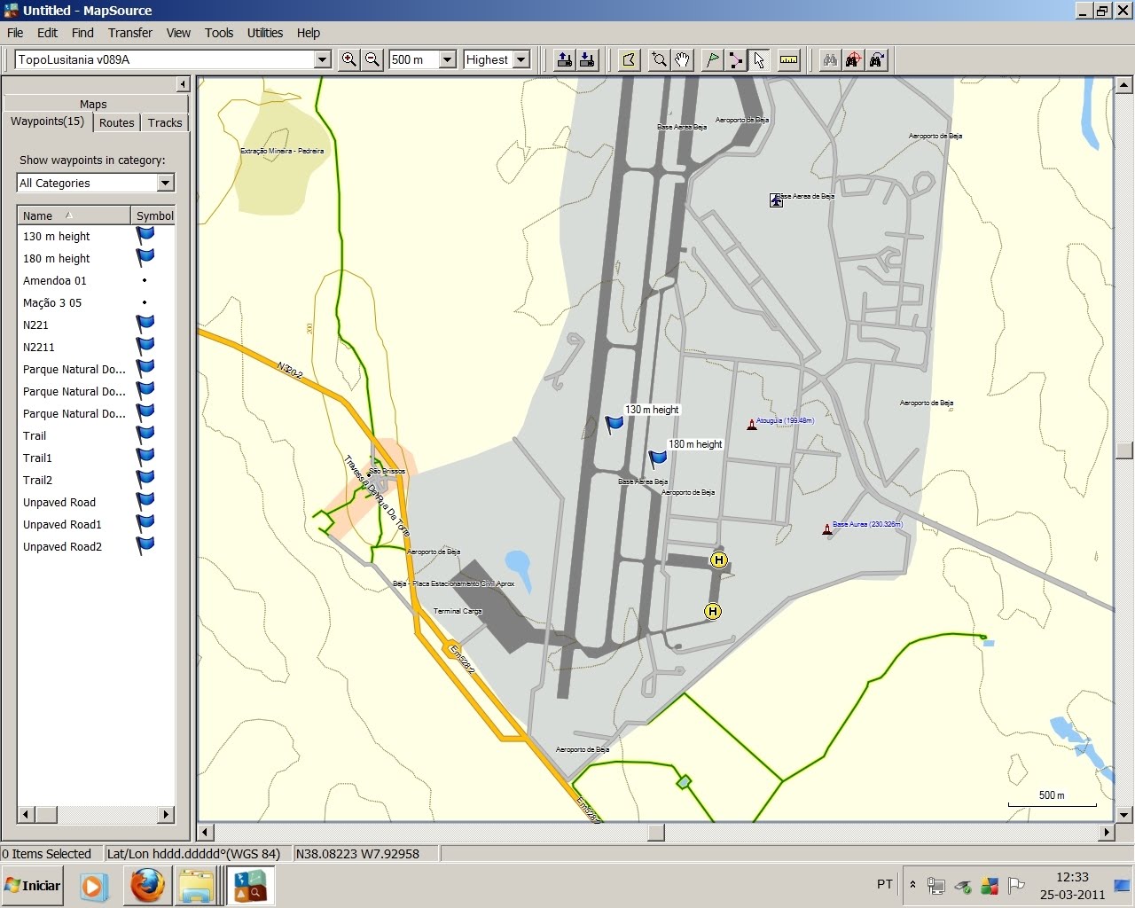The height and width of the screenshot is (908, 1135).
Task: Click the Base Aurea summit marker
Action: tap(827, 529)
